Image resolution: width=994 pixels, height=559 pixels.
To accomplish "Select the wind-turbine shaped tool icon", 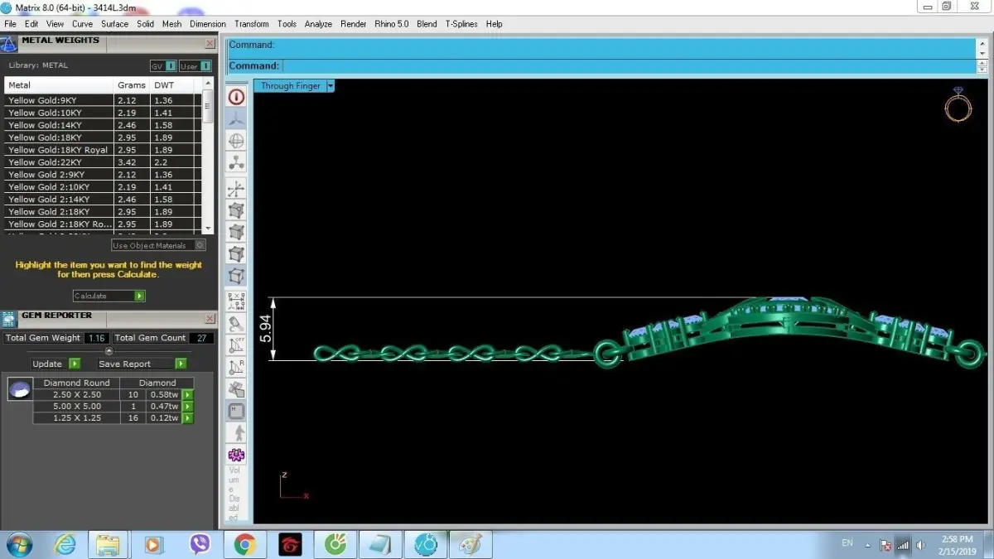I will [x=236, y=119].
